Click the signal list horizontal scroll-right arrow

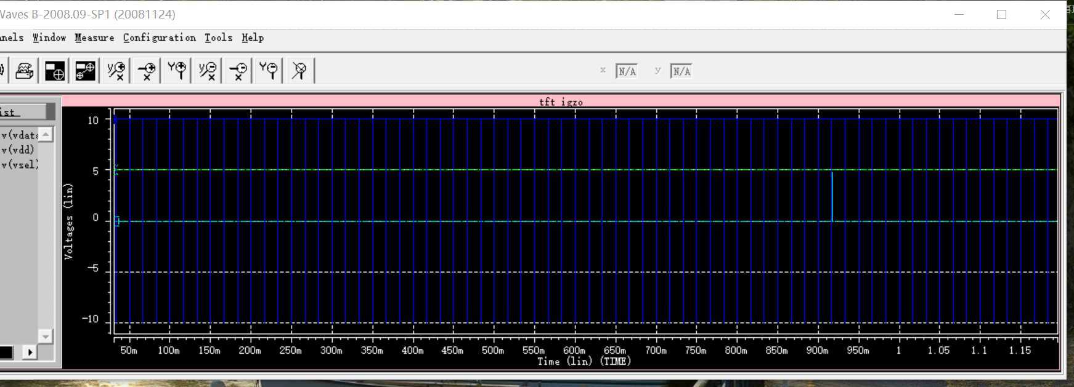pos(30,352)
